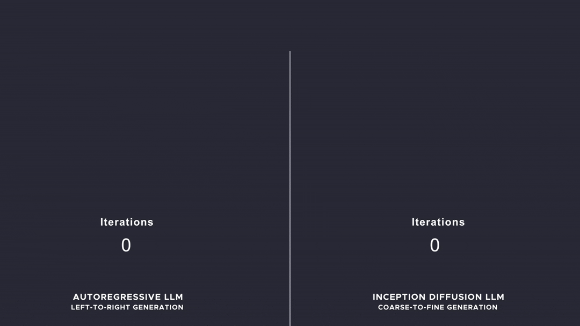
Task: Click GENERATION beneath the Autoregressive LLM title
Action: click(158, 308)
